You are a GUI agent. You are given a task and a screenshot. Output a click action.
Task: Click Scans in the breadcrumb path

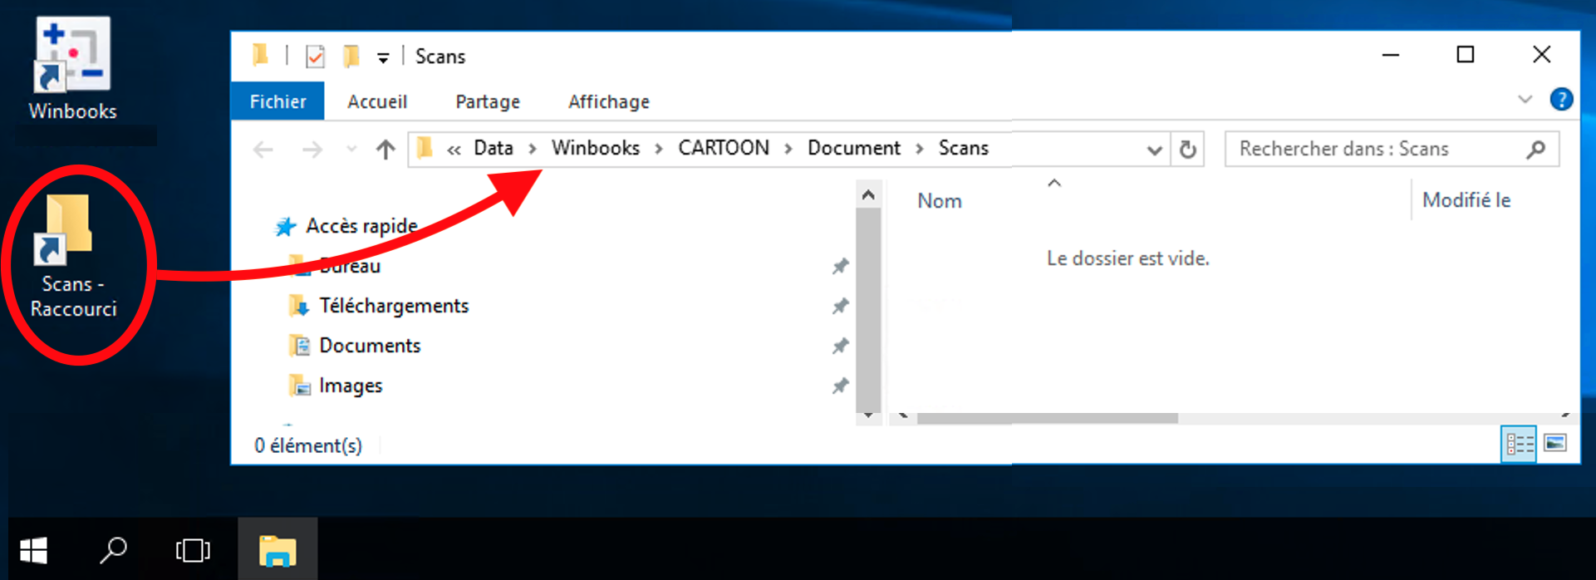tap(964, 148)
